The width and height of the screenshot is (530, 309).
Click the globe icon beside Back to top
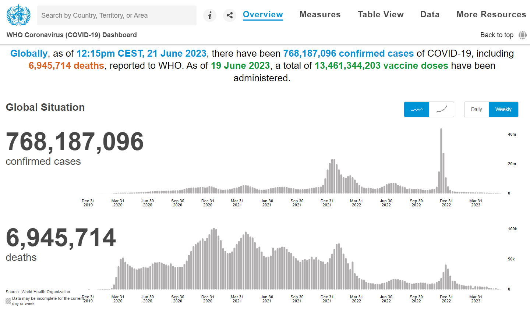click(x=523, y=35)
